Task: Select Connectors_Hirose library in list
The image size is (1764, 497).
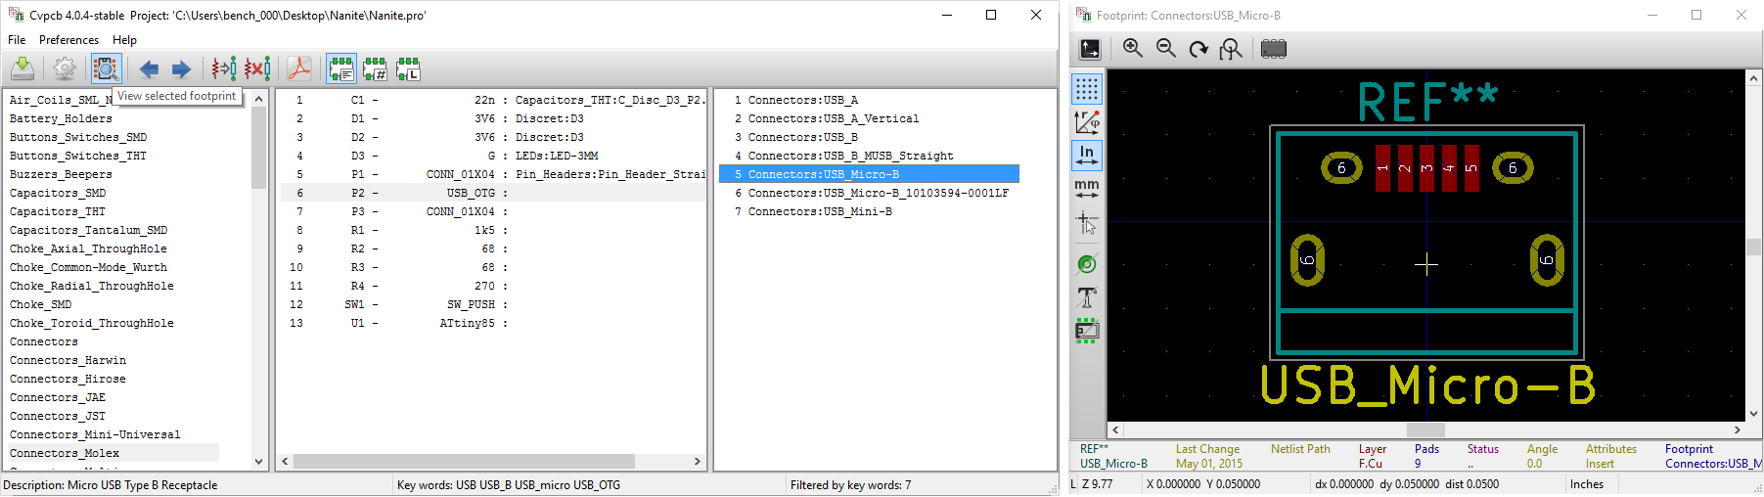Action: [68, 379]
